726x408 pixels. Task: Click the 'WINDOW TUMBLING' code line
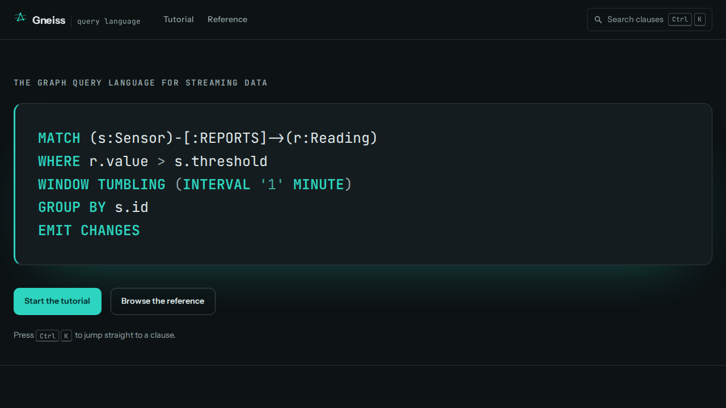click(195, 185)
